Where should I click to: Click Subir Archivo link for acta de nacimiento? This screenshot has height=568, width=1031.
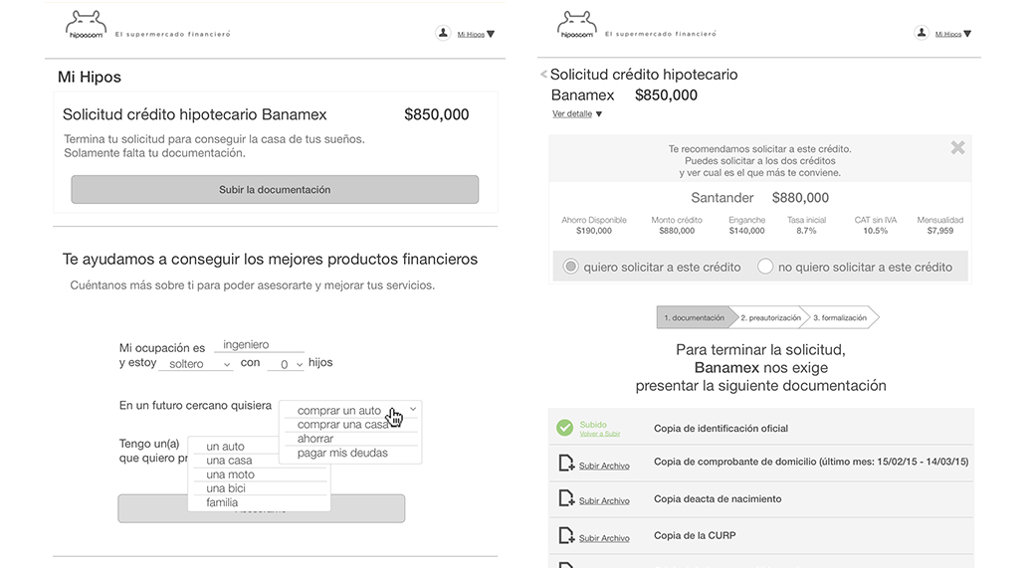(604, 501)
